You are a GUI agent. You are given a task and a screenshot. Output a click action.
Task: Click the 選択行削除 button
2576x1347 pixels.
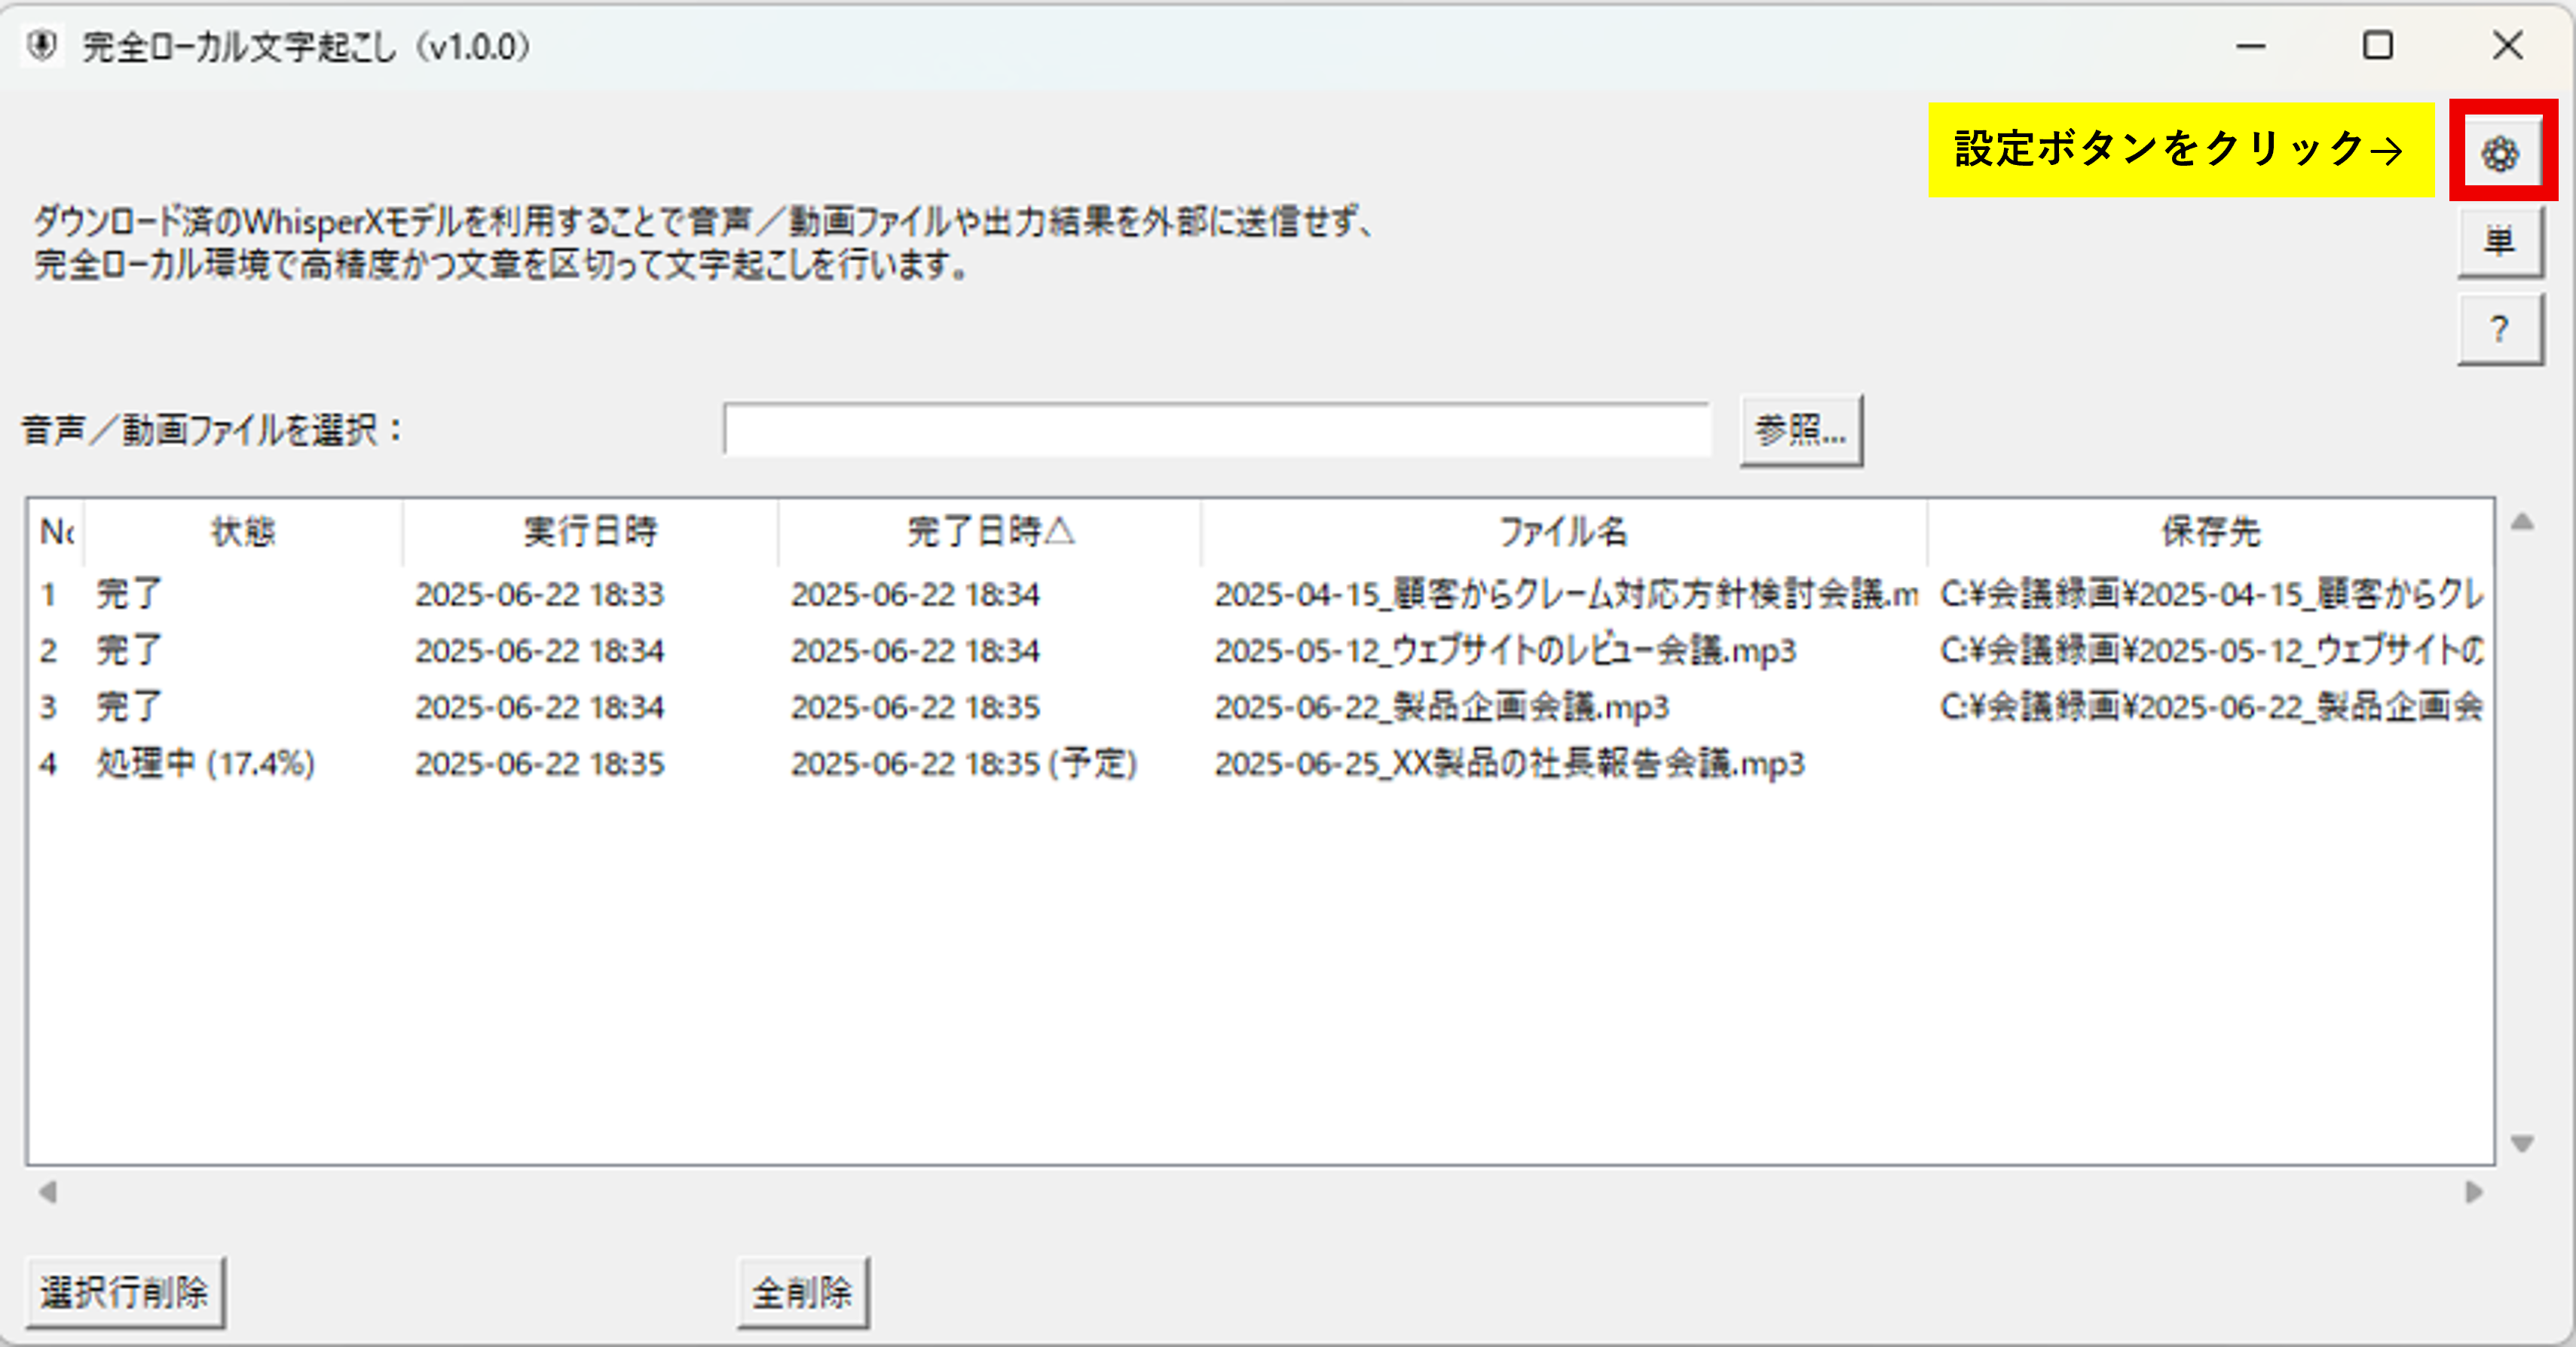pyautogui.click(x=126, y=1291)
